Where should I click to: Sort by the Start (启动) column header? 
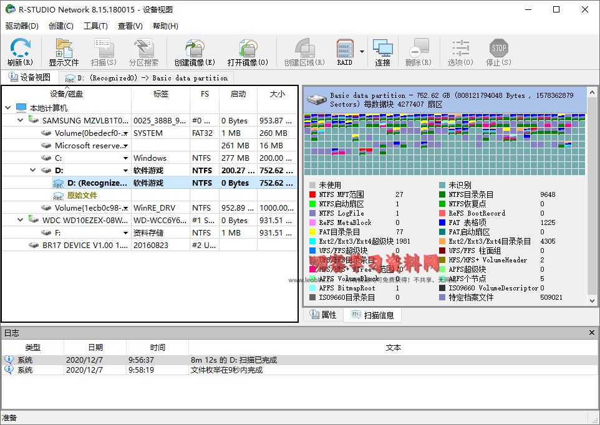(238, 94)
